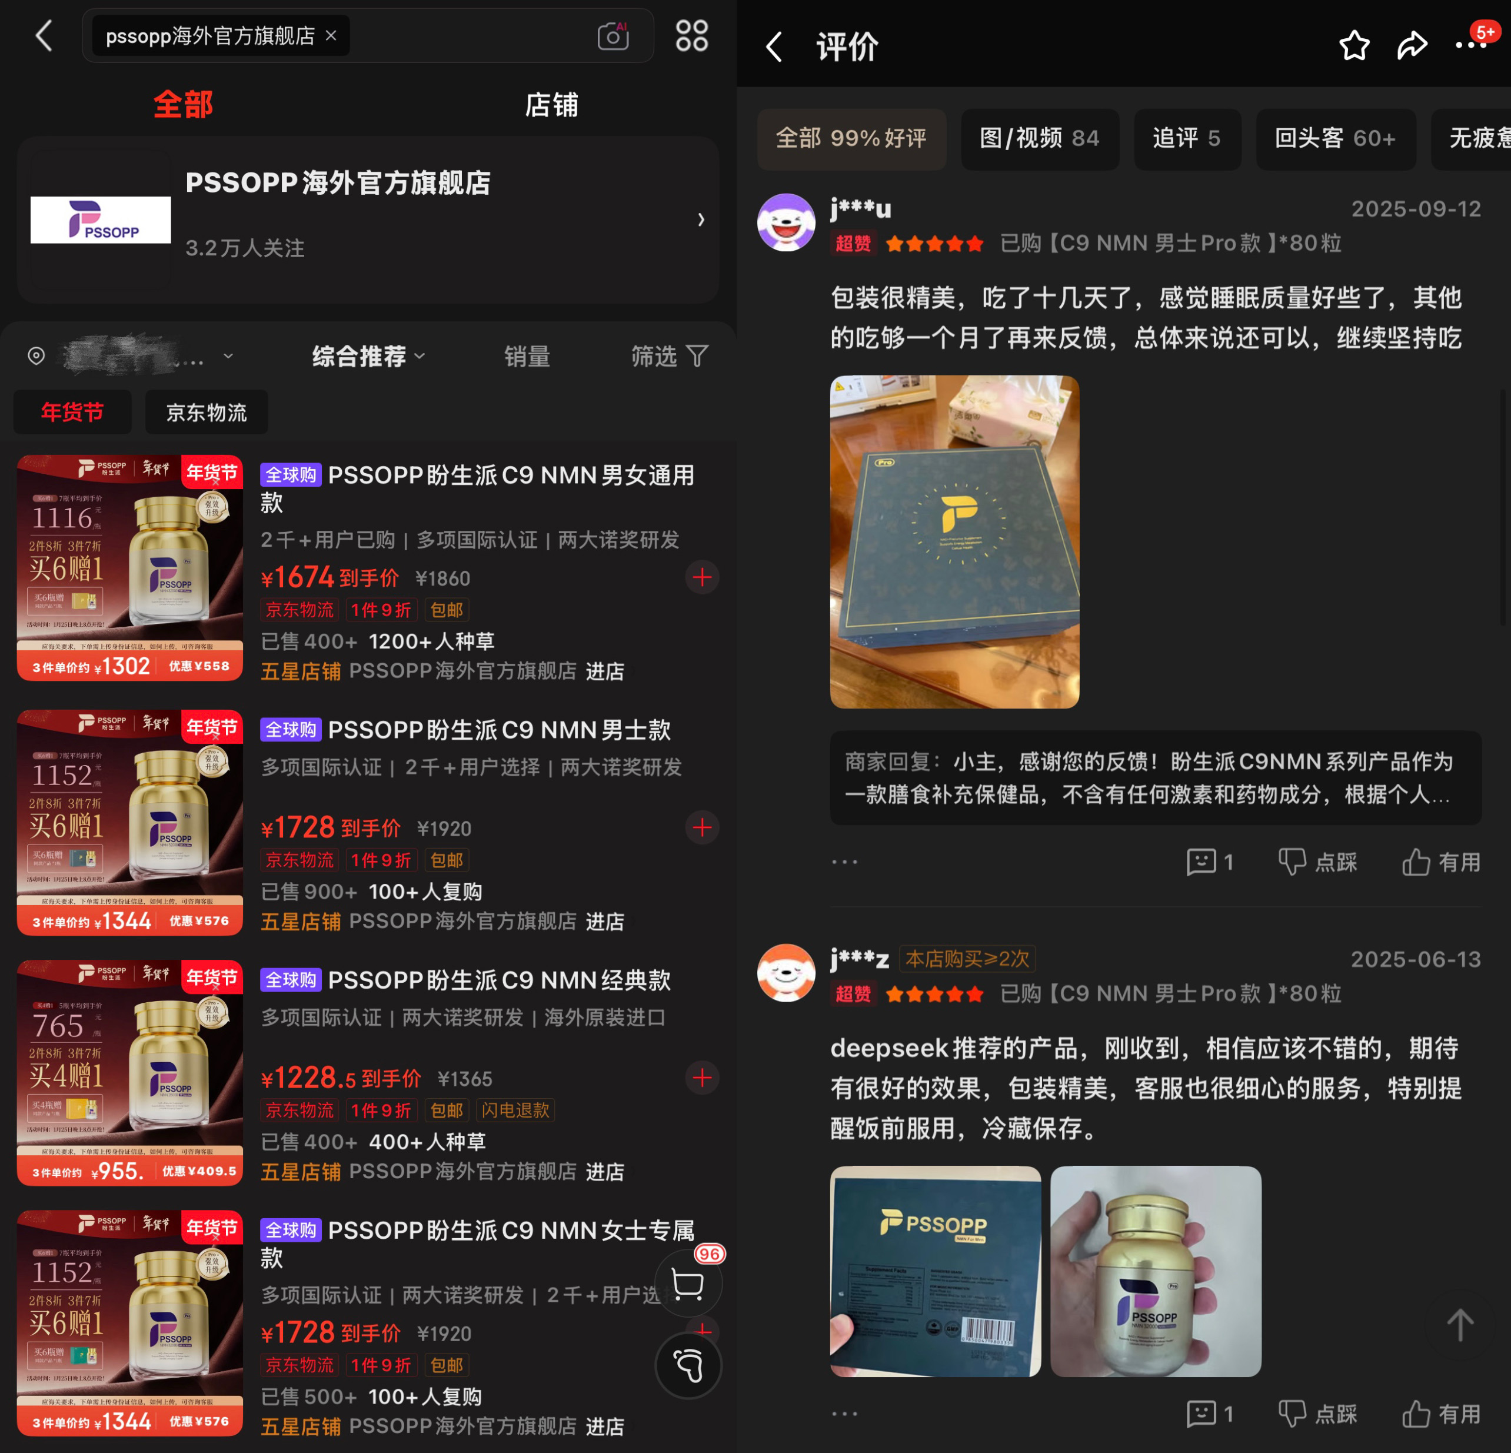Remove the pssopp search tag with X
The height and width of the screenshot is (1453, 1511).
pos(331,35)
